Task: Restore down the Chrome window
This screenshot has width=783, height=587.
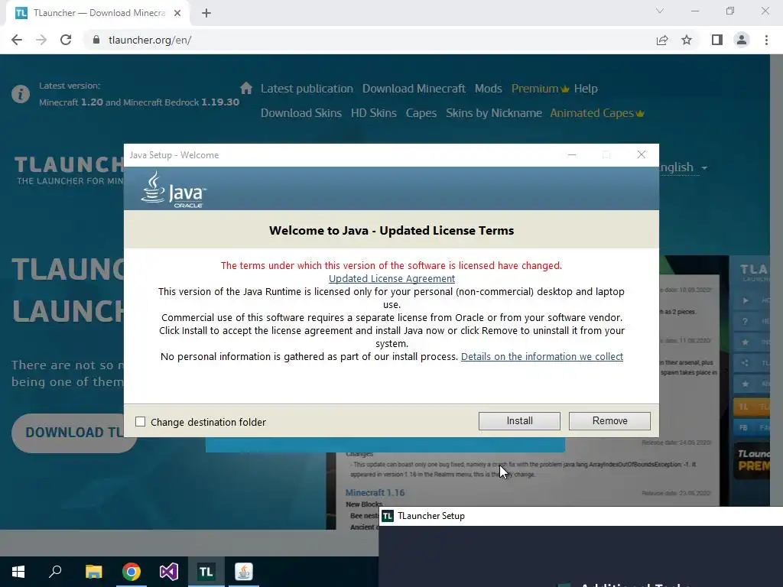Action: pos(730,11)
